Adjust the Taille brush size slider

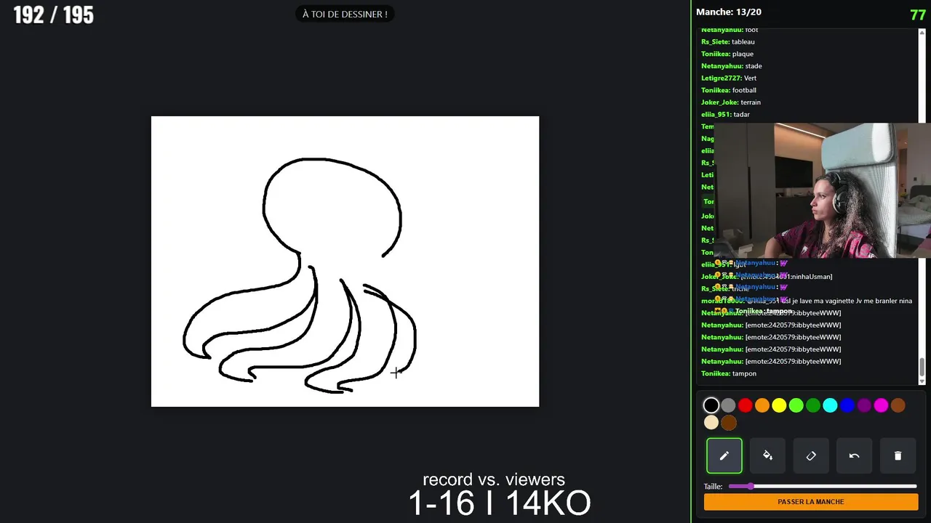822,486
